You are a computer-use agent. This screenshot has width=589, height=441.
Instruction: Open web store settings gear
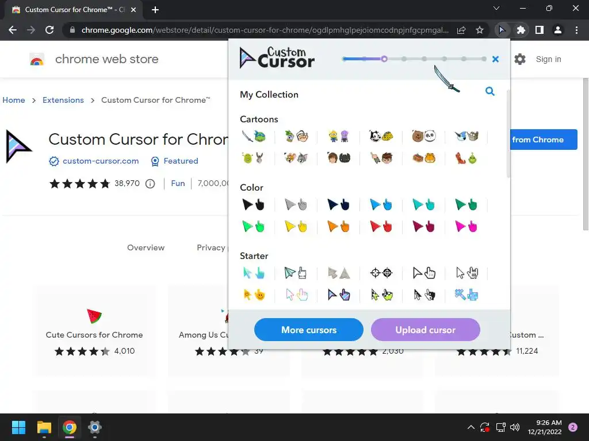click(x=520, y=59)
